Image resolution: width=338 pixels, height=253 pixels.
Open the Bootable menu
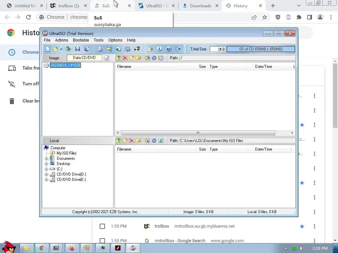(81, 40)
